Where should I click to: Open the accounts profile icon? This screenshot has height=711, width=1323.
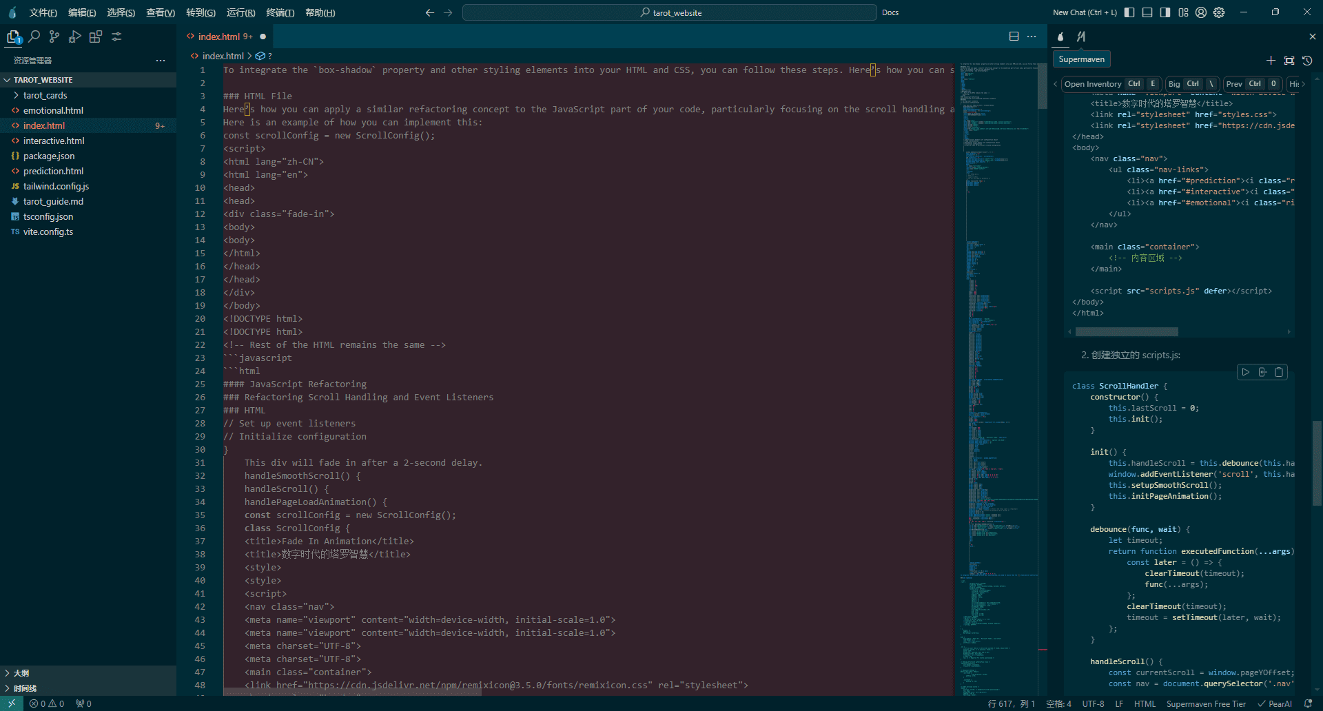[1201, 12]
